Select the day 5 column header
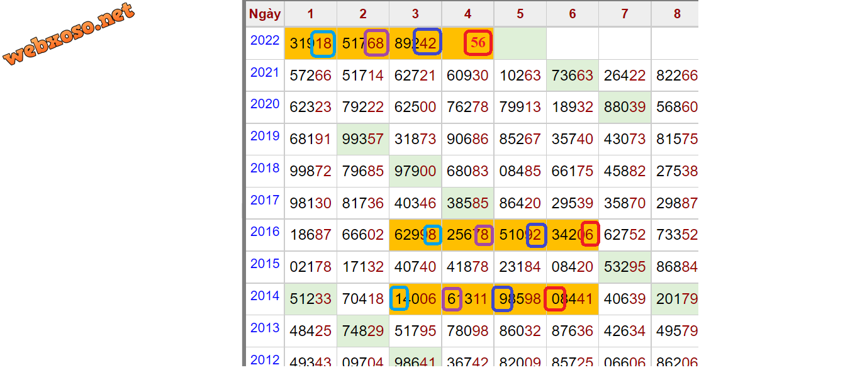850x370 pixels. 520,14
